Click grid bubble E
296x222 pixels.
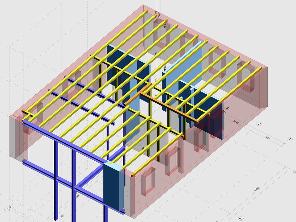(x=241, y=218)
